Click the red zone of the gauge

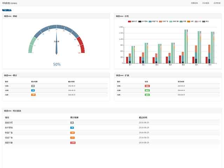[81, 45]
